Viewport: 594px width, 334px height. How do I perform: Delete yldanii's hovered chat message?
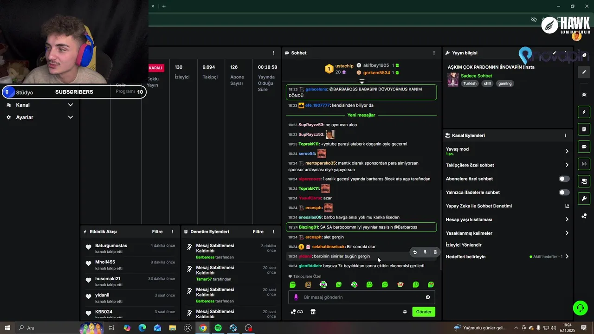coord(435,252)
